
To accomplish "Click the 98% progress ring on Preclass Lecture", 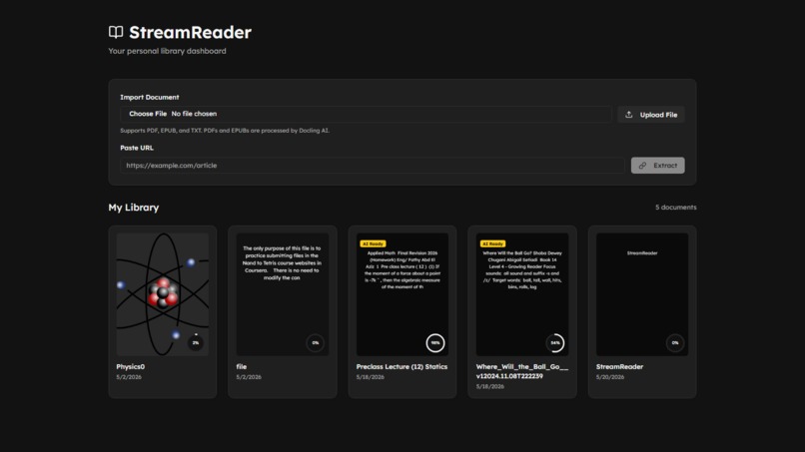I will point(435,342).
